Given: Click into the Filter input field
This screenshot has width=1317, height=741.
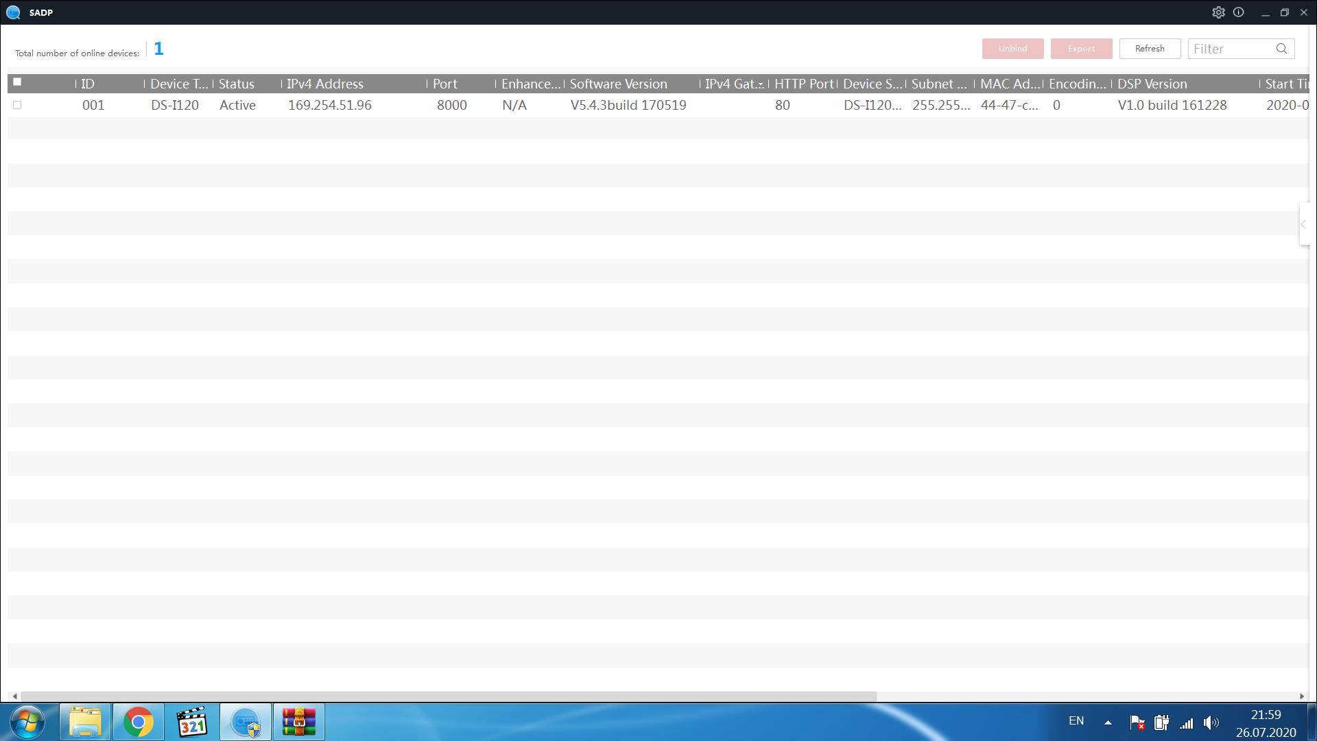Looking at the screenshot, I should [1231, 49].
